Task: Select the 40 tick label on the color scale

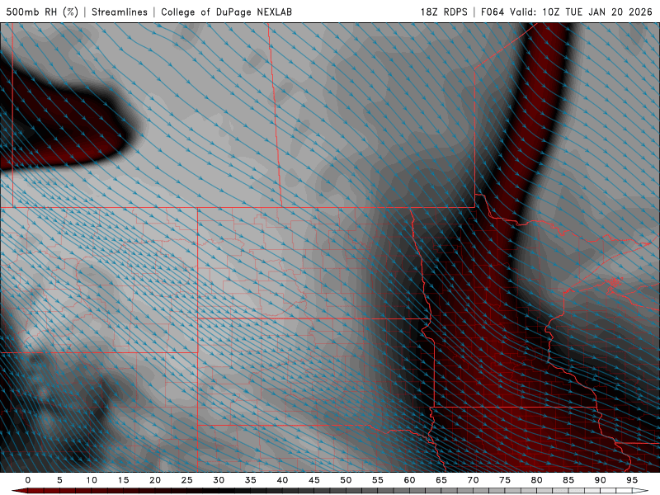Action: click(x=282, y=480)
